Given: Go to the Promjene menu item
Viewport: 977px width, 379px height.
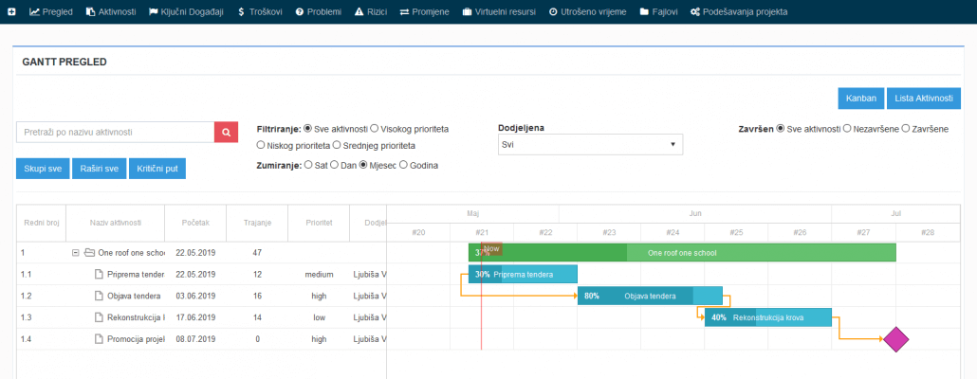Looking at the screenshot, I should pos(424,11).
